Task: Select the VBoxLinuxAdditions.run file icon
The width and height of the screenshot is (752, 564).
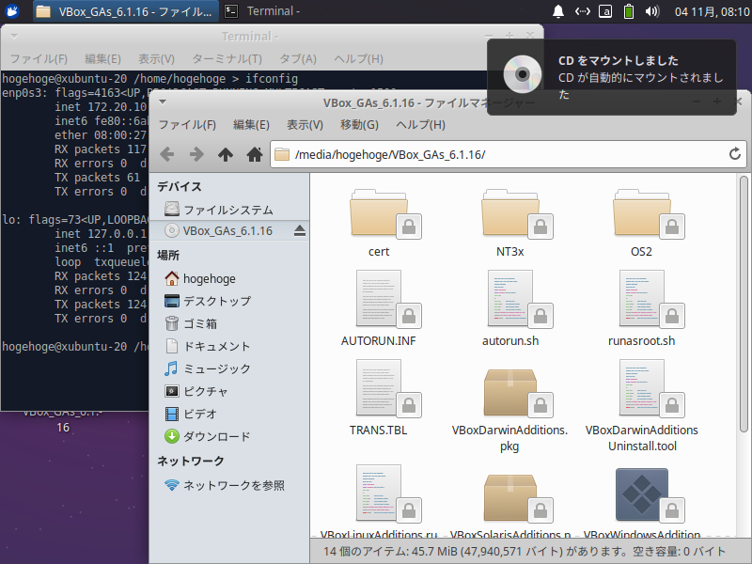Action: pos(379,494)
